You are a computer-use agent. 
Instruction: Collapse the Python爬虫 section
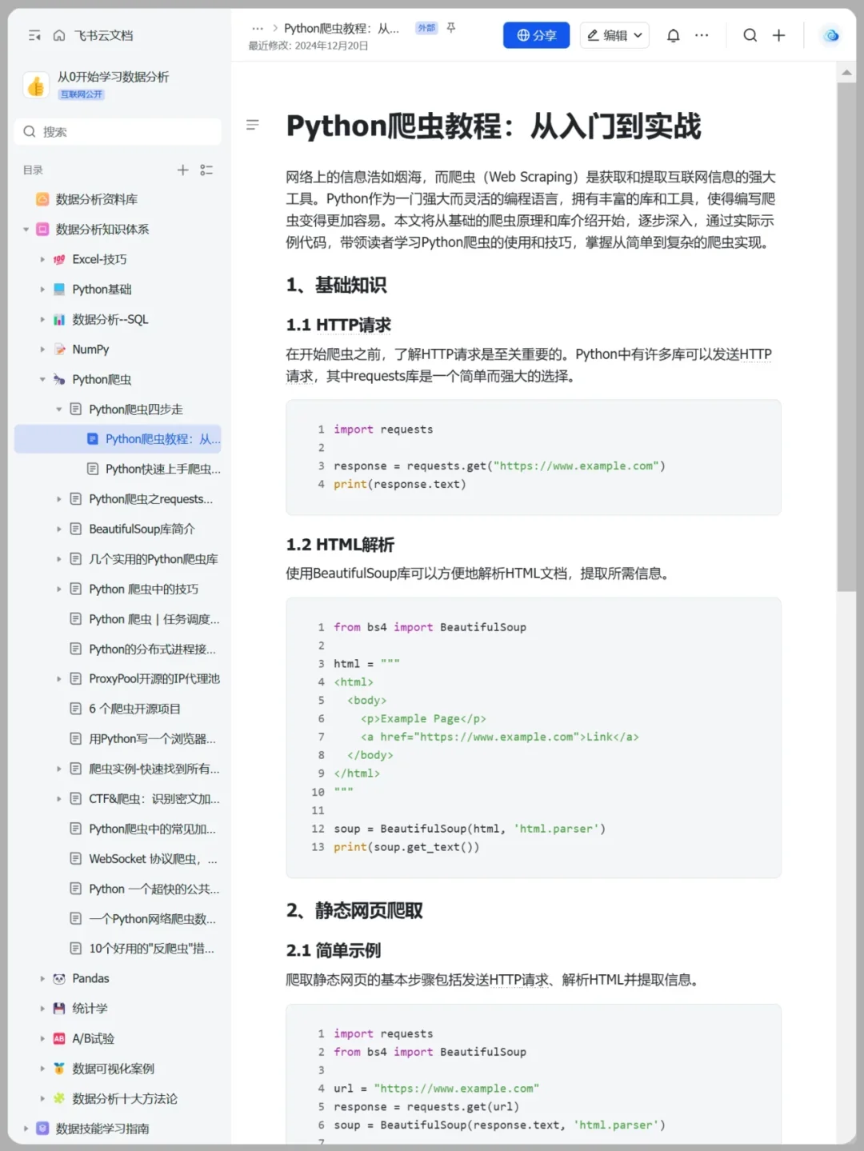coord(42,379)
